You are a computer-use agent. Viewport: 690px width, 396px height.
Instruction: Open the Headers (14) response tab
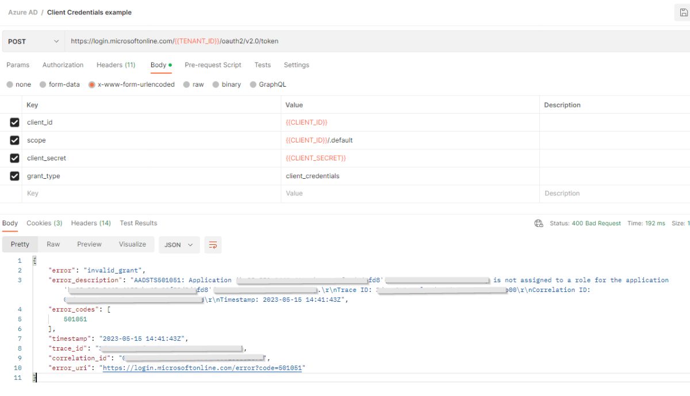(91, 223)
